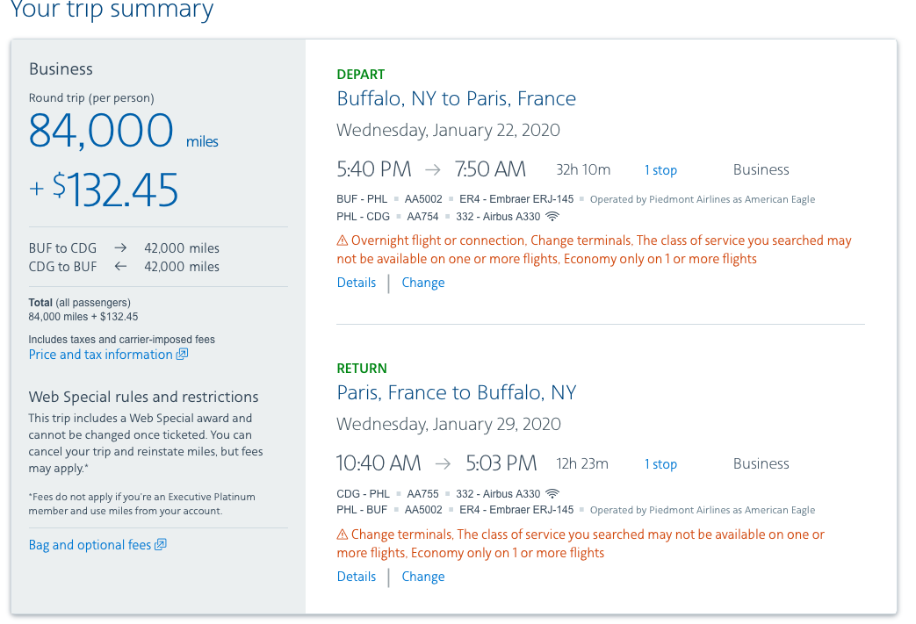
Task: Click external-link icon beside Bag and optional fees
Action: (x=161, y=545)
